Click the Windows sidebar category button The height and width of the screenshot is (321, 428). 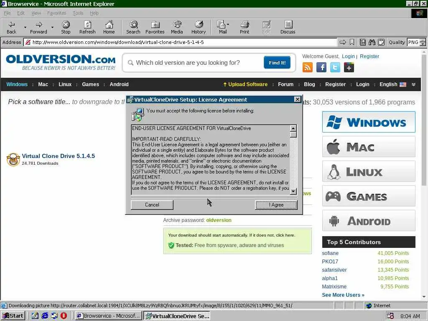pyautogui.click(x=369, y=122)
